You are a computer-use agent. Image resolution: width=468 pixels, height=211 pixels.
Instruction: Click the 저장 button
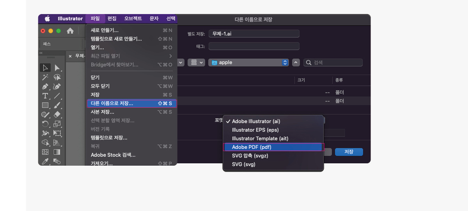click(x=349, y=152)
